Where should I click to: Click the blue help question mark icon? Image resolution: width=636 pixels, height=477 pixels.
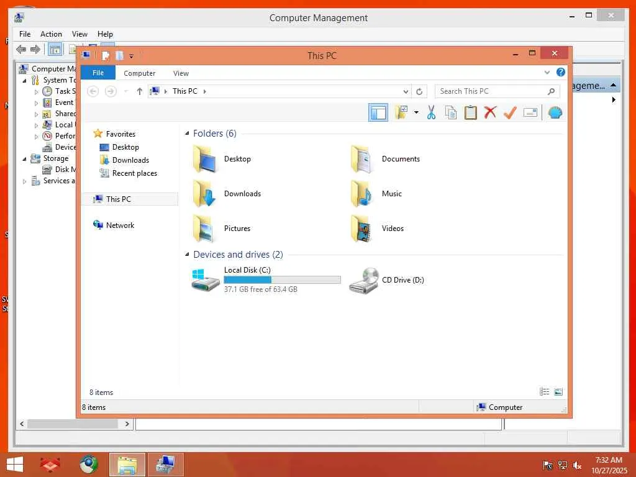click(x=561, y=72)
